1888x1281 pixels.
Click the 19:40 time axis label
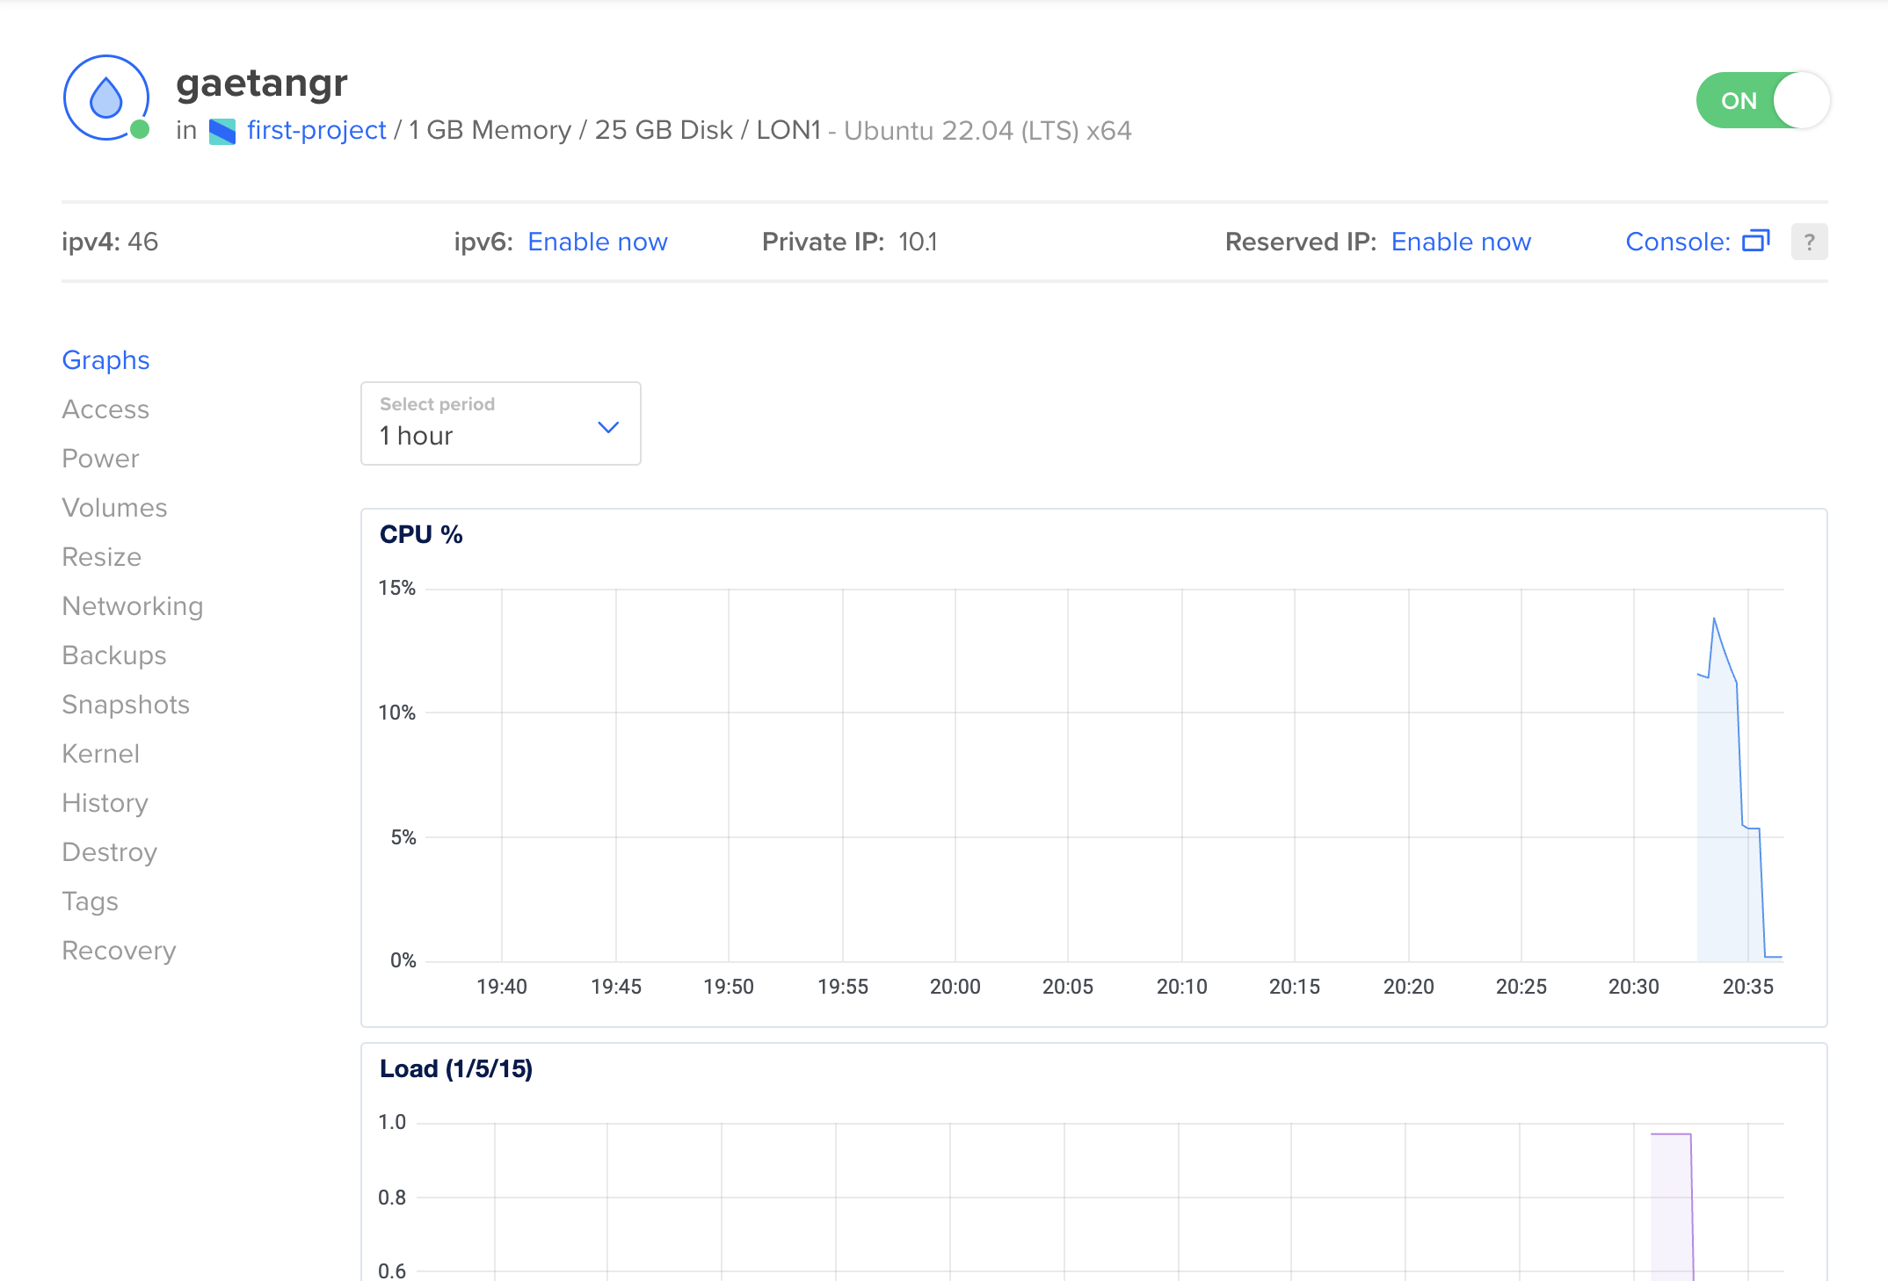(x=502, y=987)
